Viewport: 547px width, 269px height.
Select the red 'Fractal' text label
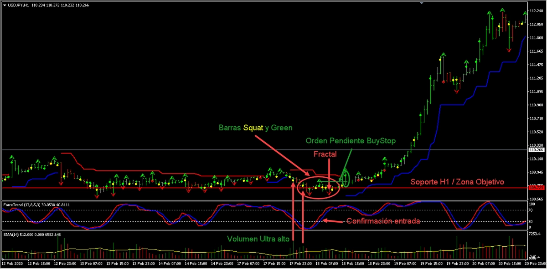pos(325,154)
